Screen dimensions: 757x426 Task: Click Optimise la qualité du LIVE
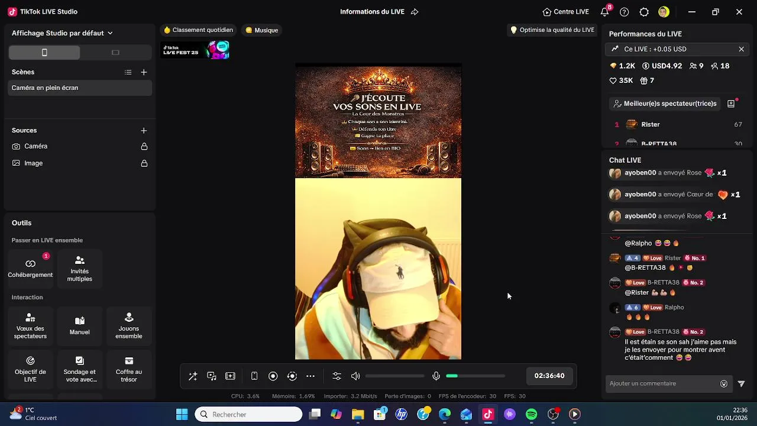click(552, 30)
